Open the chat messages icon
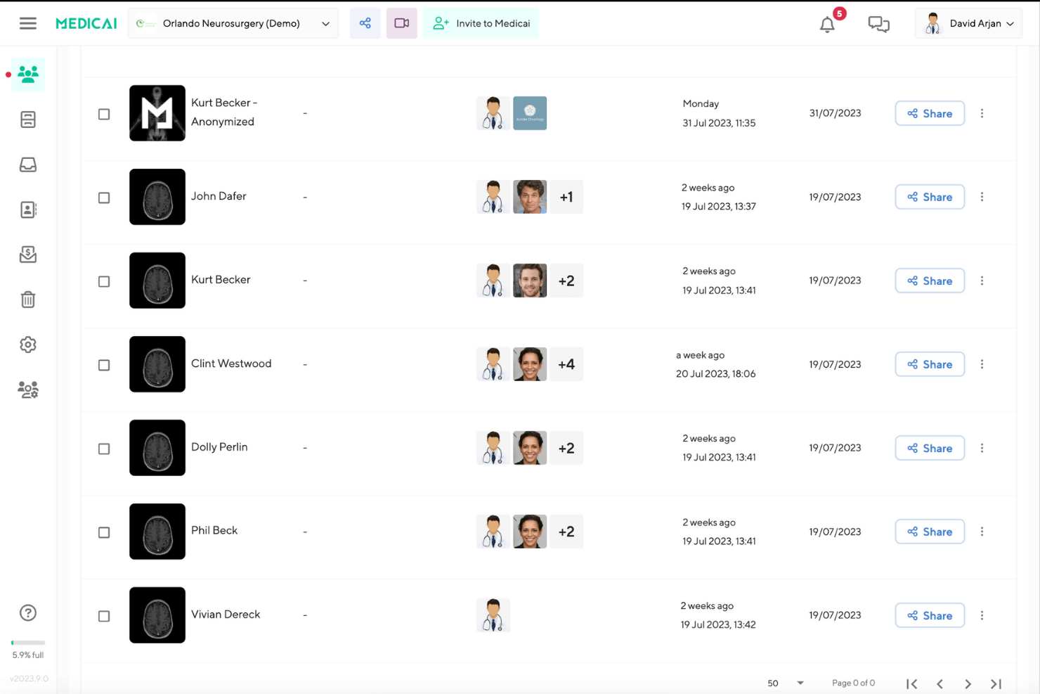The width and height of the screenshot is (1040, 694). pyautogui.click(x=878, y=23)
